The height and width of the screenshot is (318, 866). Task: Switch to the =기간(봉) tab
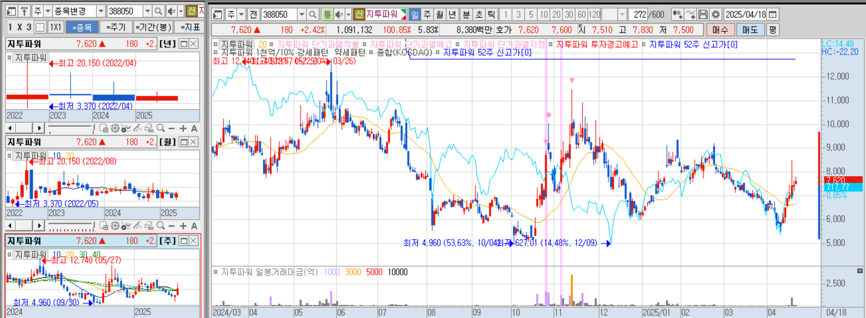pos(153,27)
